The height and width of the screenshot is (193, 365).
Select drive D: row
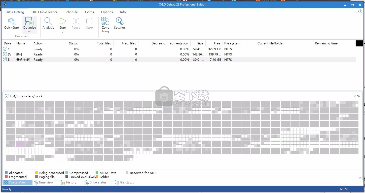(179, 54)
